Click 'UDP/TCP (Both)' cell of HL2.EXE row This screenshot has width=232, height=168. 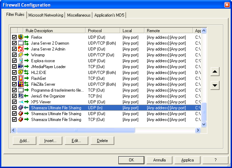pos(102,72)
